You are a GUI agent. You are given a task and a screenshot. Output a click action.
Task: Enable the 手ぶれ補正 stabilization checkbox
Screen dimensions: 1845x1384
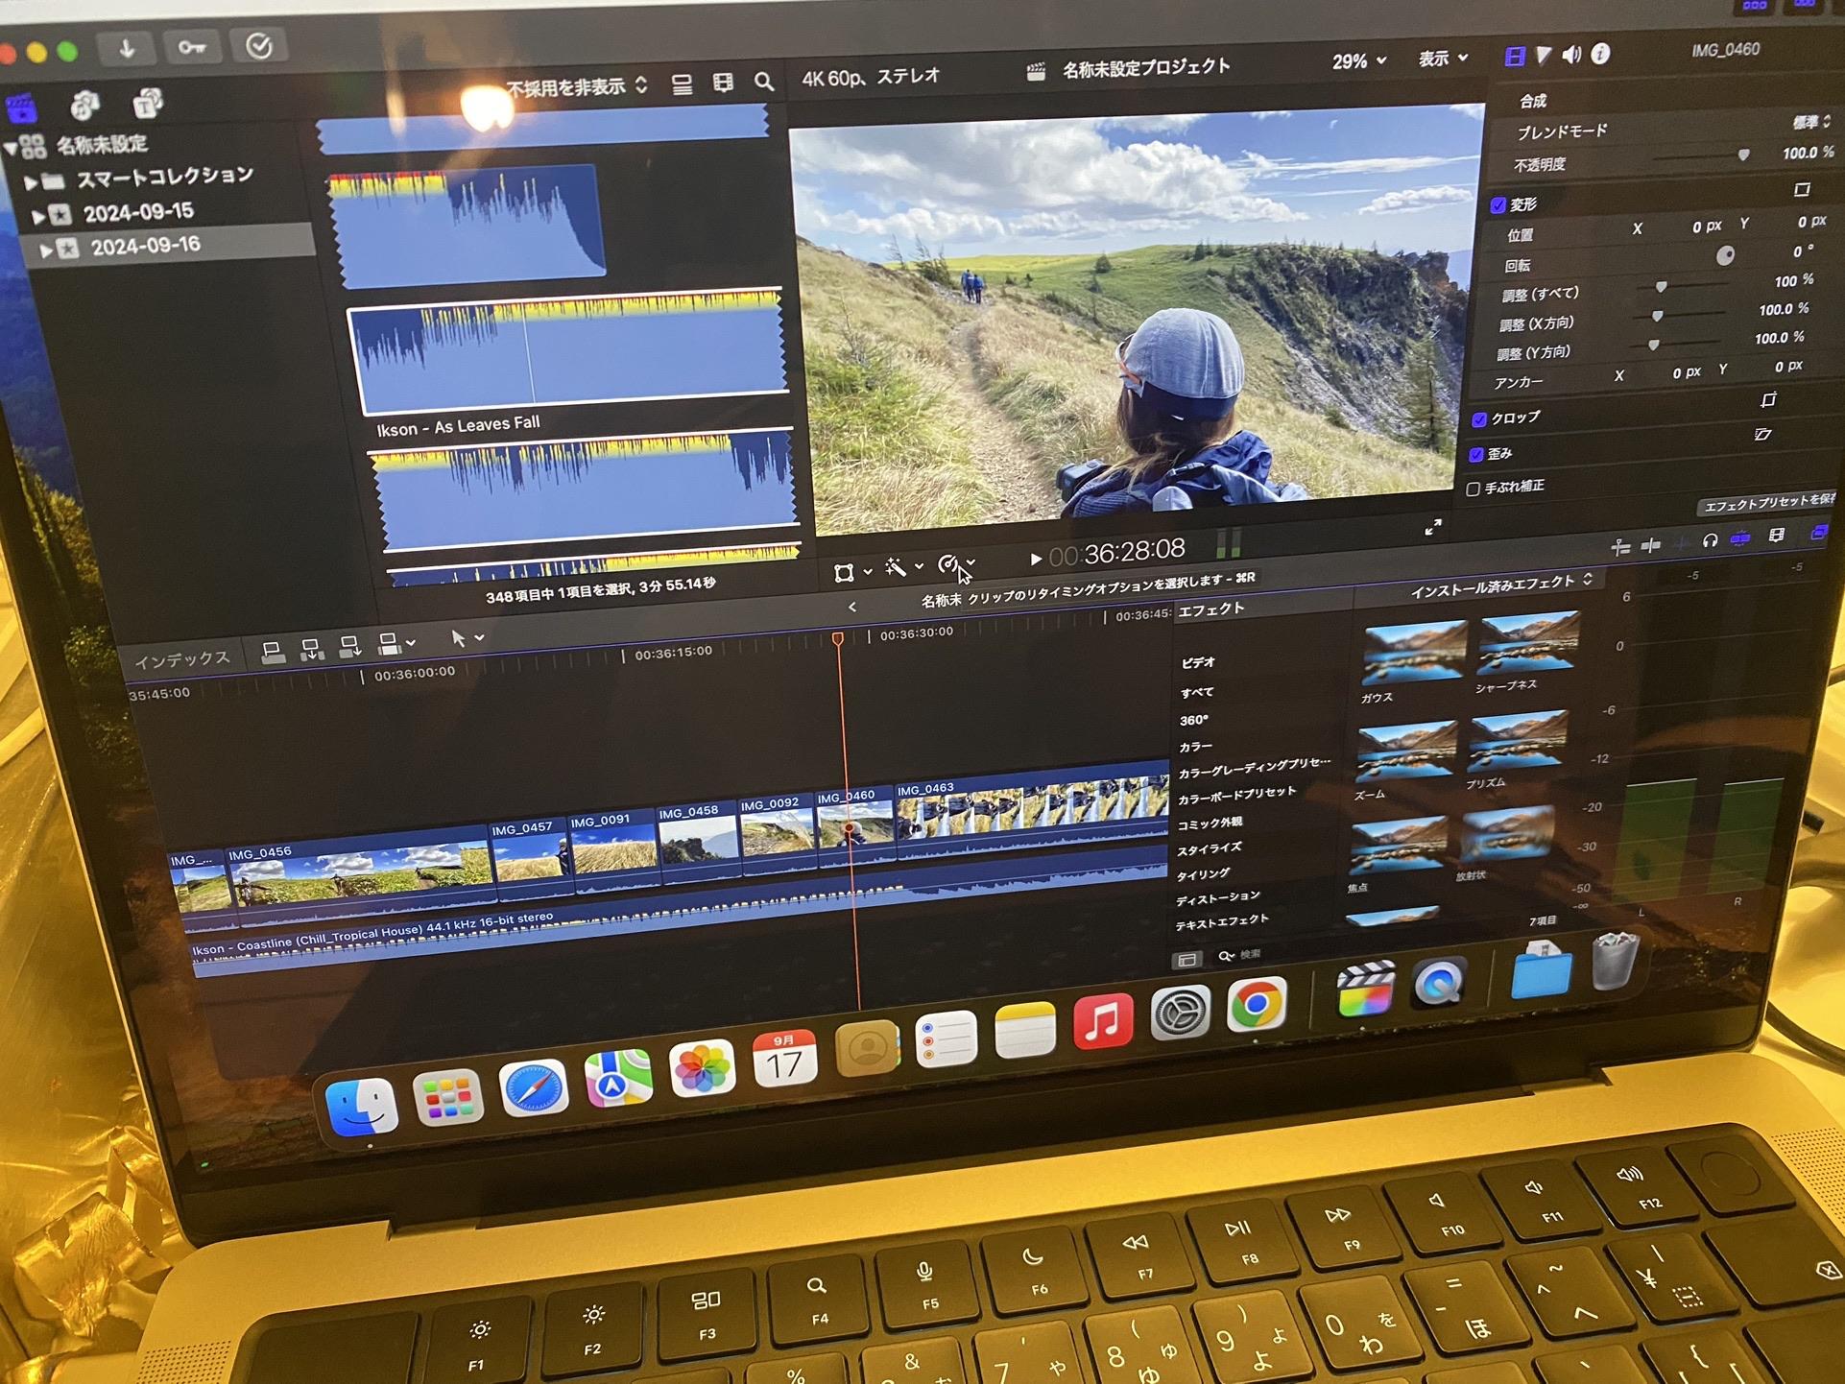(x=1473, y=489)
